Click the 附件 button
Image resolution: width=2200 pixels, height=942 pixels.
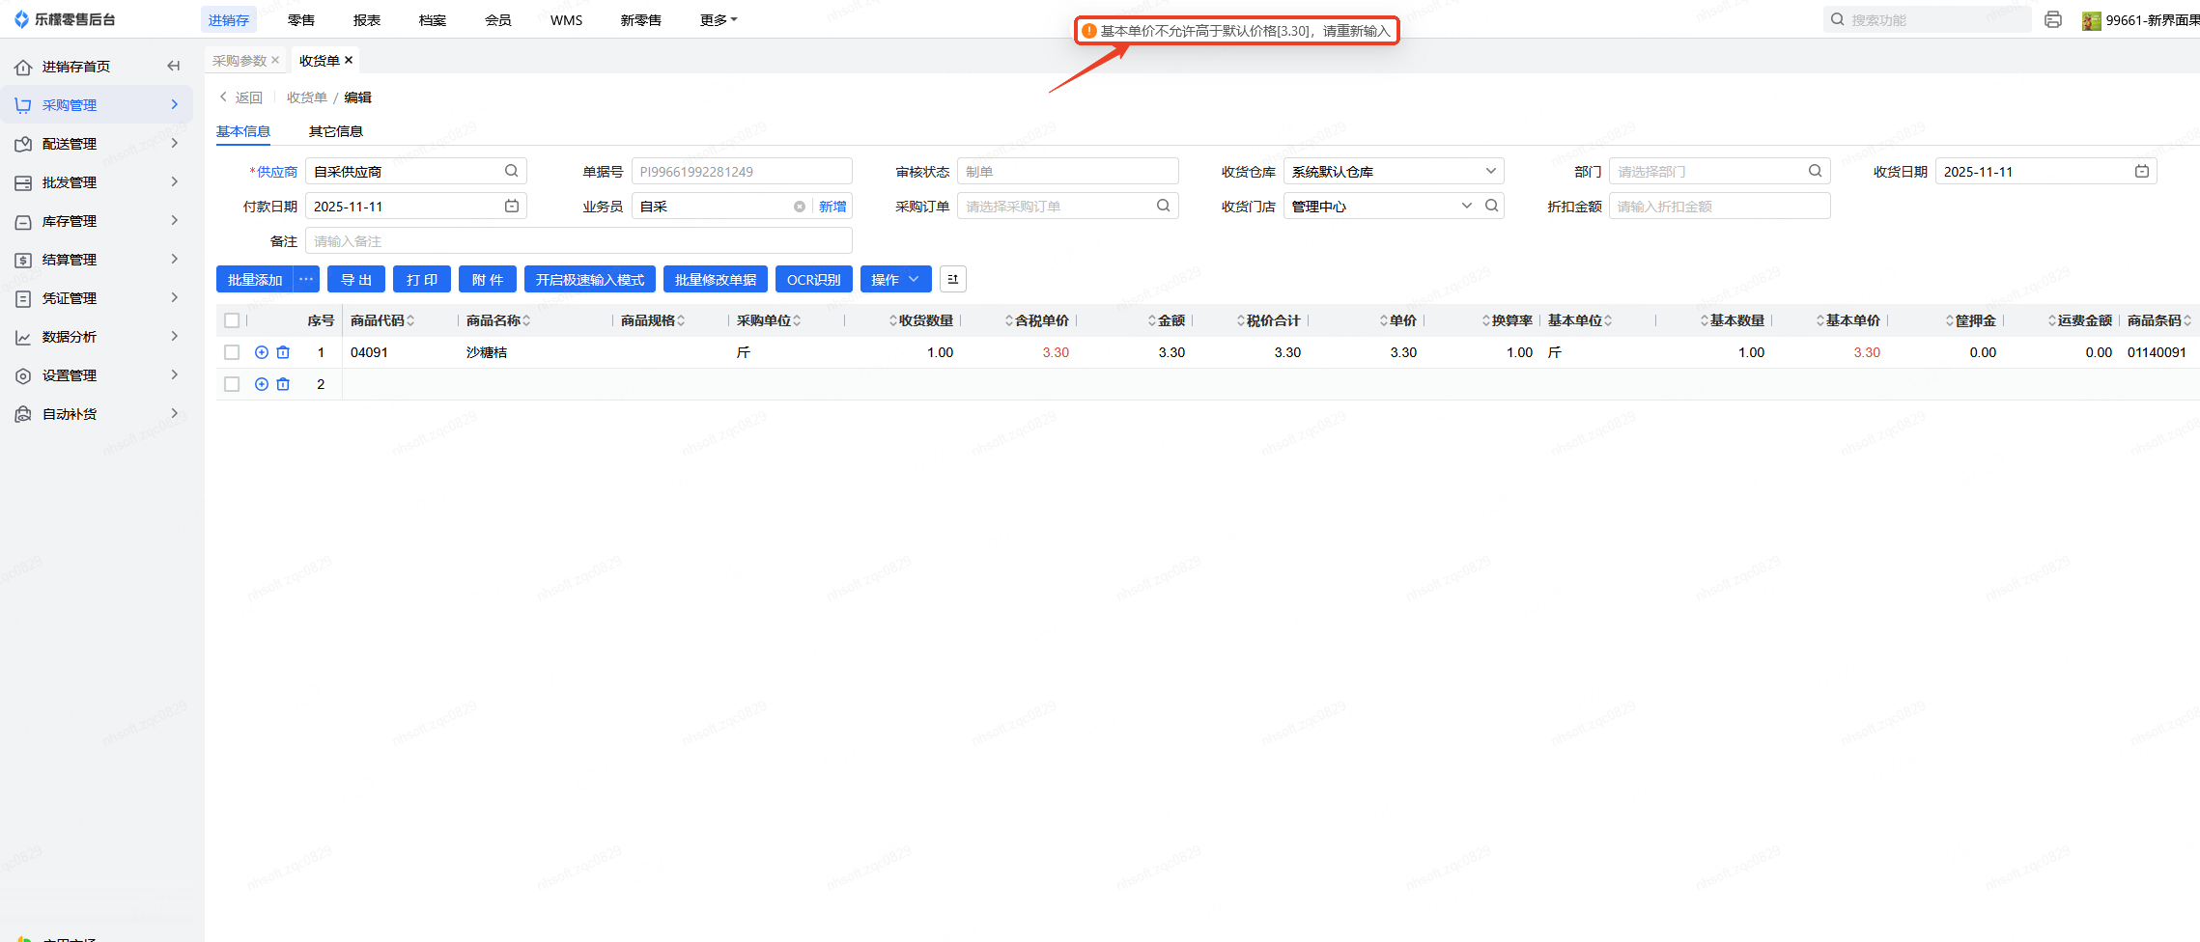(x=488, y=279)
